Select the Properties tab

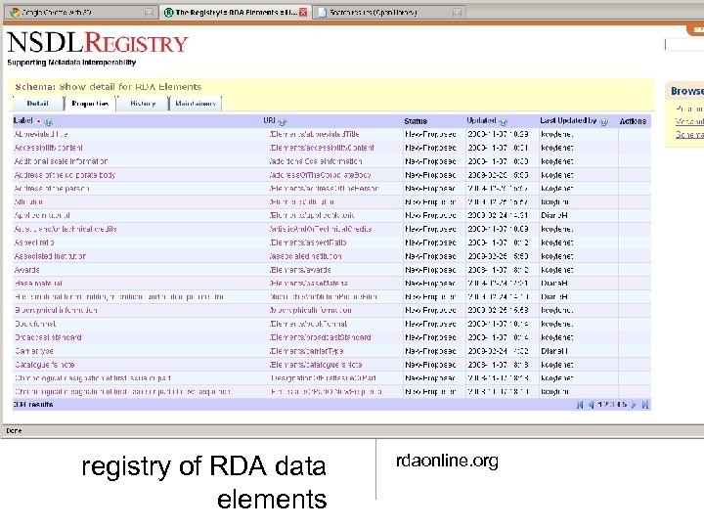(x=90, y=104)
